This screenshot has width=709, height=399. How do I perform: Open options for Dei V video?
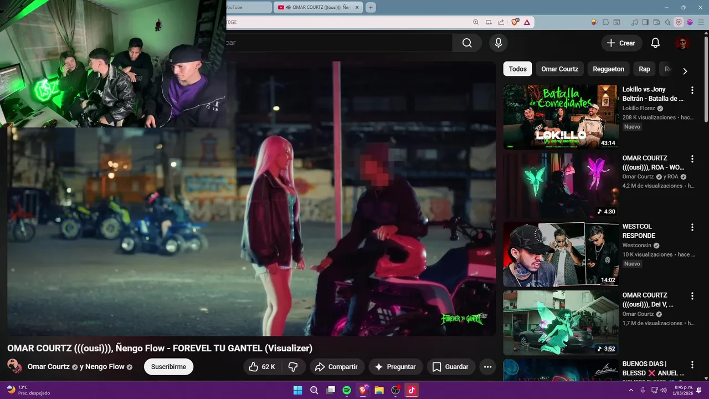pos(692,296)
